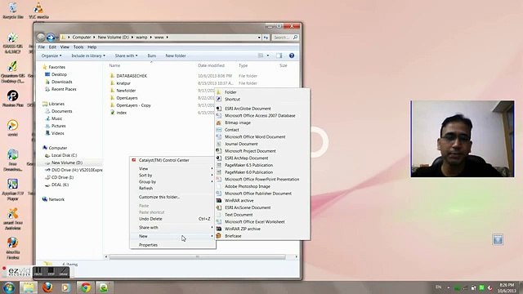Image resolution: width=523 pixels, height=294 pixels.
Task: Sort by the Type column header
Action: pos(244,65)
